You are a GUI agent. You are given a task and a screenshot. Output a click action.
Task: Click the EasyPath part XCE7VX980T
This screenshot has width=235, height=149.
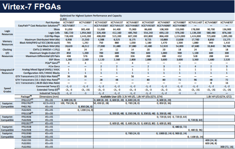coord(180,26)
